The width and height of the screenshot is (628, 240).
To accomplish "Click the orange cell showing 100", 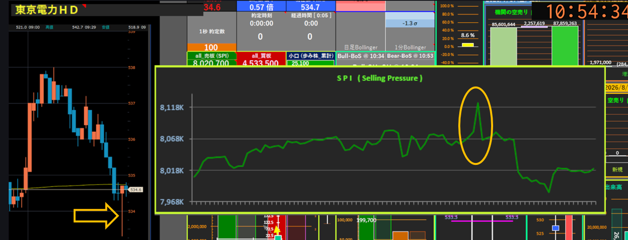I will (x=211, y=47).
